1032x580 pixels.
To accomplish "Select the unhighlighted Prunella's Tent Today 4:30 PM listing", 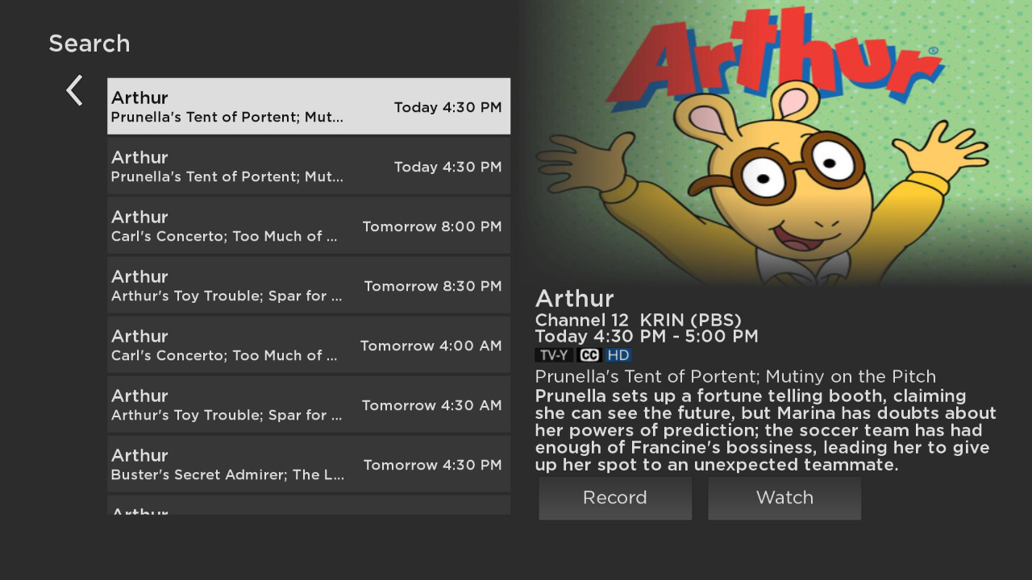I will click(x=308, y=166).
